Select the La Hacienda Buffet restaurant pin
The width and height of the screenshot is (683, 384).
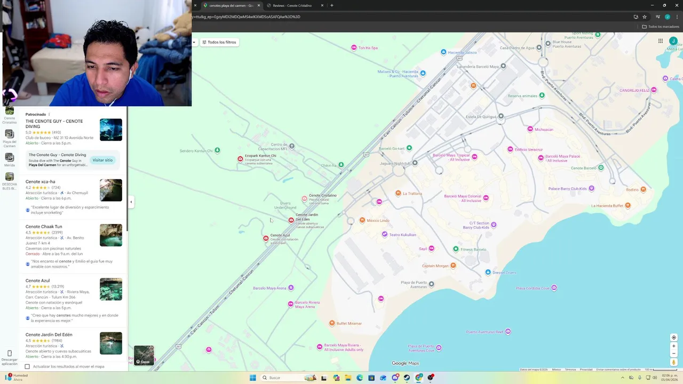(628, 205)
